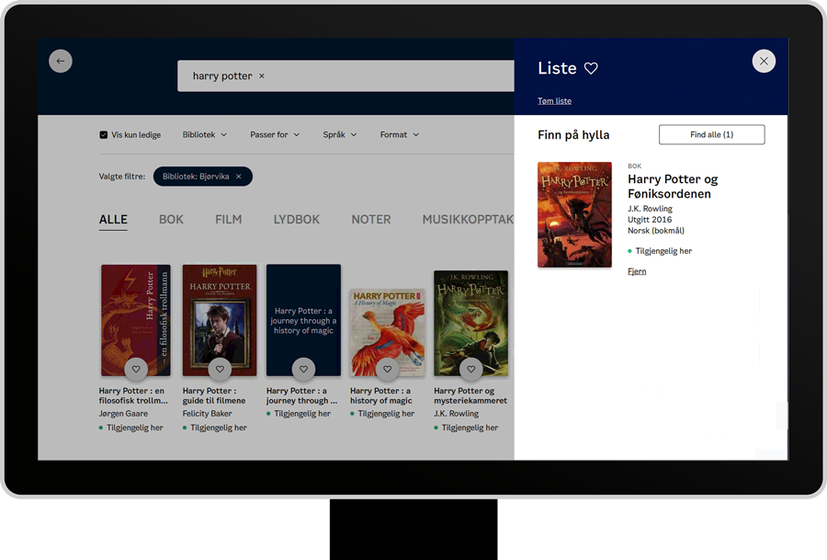Open the NOTER tab
The image size is (827, 560).
point(370,219)
